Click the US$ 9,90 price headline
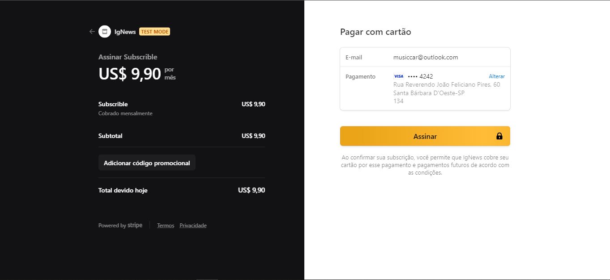Viewport: 610px width, 280px height. 129,73
